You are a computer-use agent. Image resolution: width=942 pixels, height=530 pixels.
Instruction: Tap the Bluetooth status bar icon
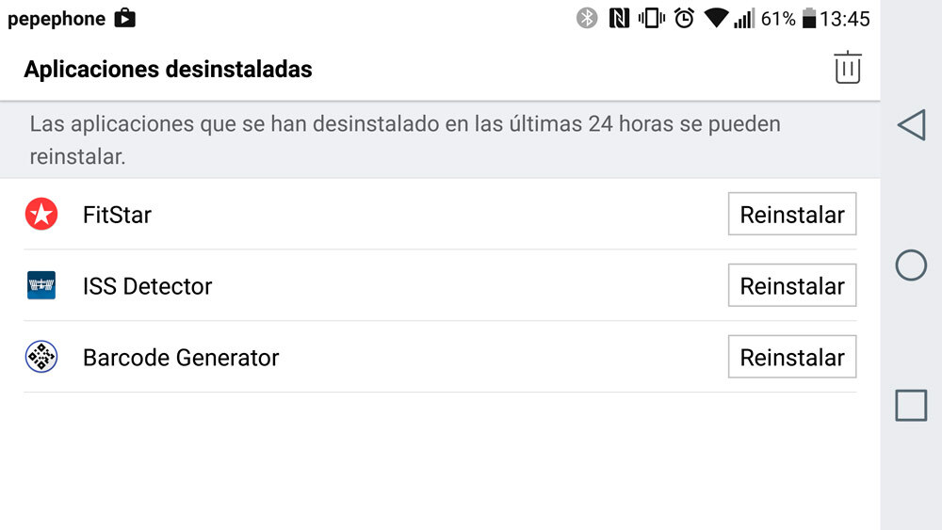point(587,18)
